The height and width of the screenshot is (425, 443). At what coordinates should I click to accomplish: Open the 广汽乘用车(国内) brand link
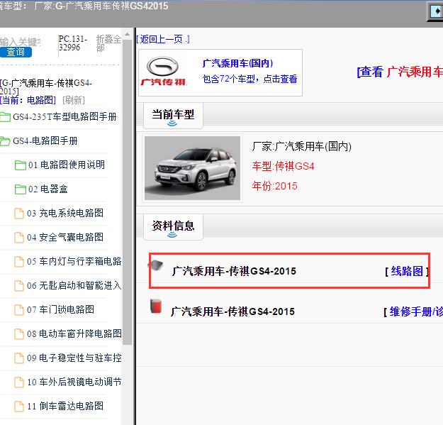238,63
